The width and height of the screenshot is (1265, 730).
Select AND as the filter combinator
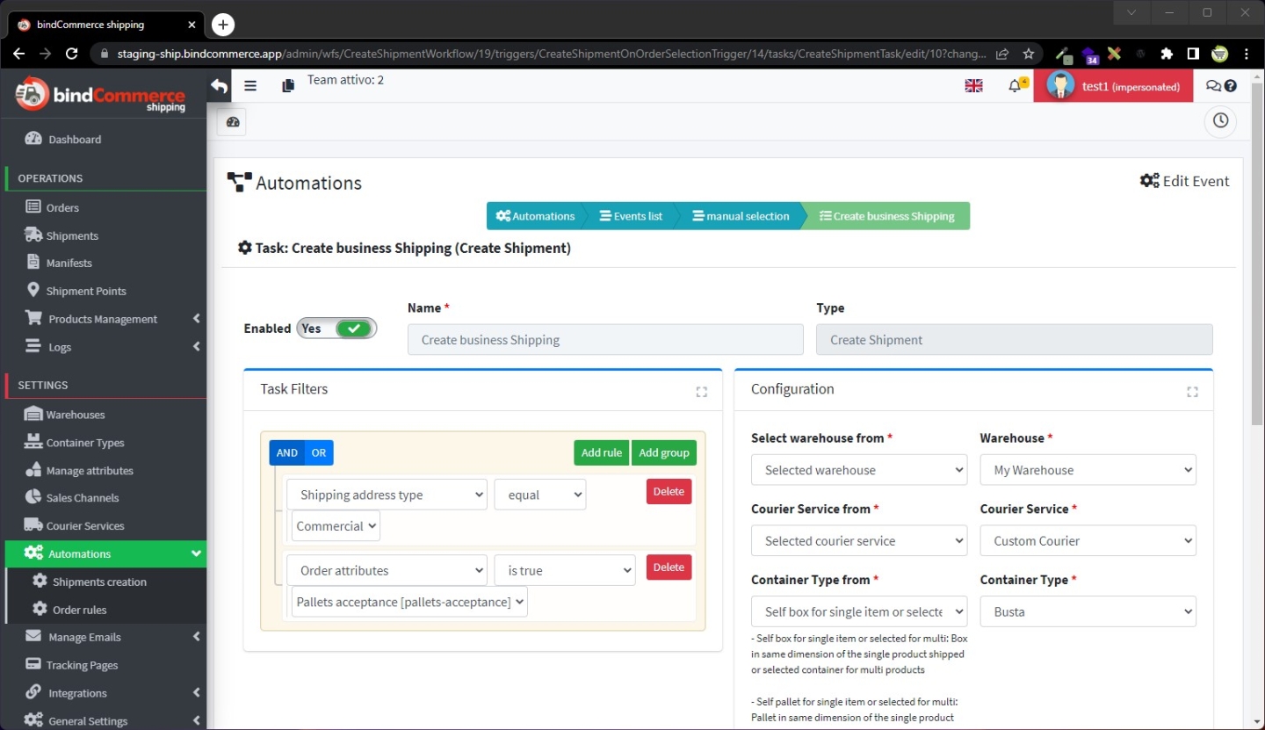pos(286,452)
